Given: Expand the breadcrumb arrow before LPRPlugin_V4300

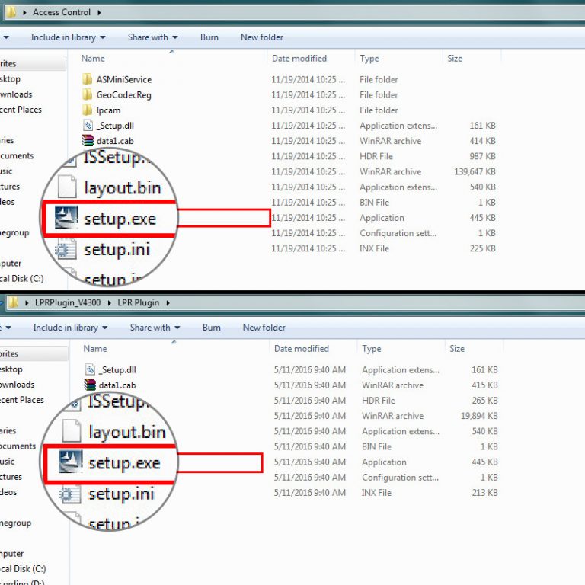Looking at the screenshot, I should (x=27, y=302).
